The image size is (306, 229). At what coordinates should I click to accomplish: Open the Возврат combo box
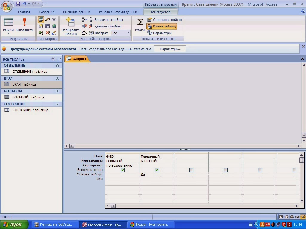coord(120,33)
